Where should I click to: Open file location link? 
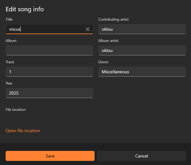click(x=23, y=131)
